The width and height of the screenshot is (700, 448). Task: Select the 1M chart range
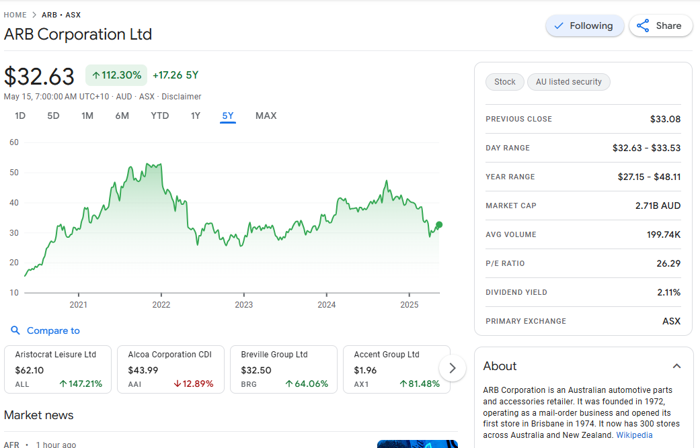[87, 116]
